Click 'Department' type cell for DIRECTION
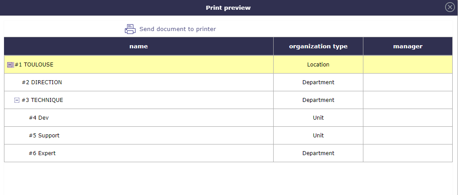This screenshot has width=458, height=195. (318, 82)
